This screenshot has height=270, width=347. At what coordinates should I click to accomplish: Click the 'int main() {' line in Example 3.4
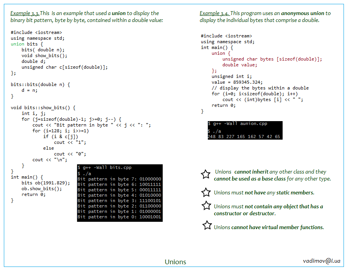[x=217, y=47]
